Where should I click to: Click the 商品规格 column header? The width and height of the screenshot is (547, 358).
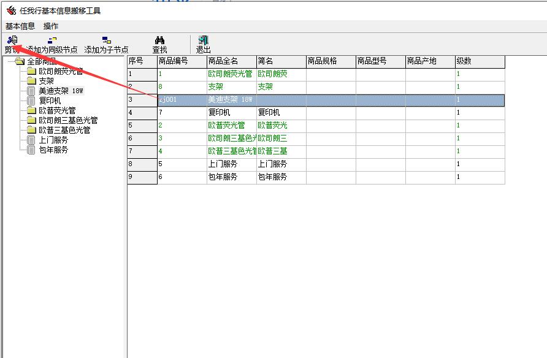pos(331,62)
